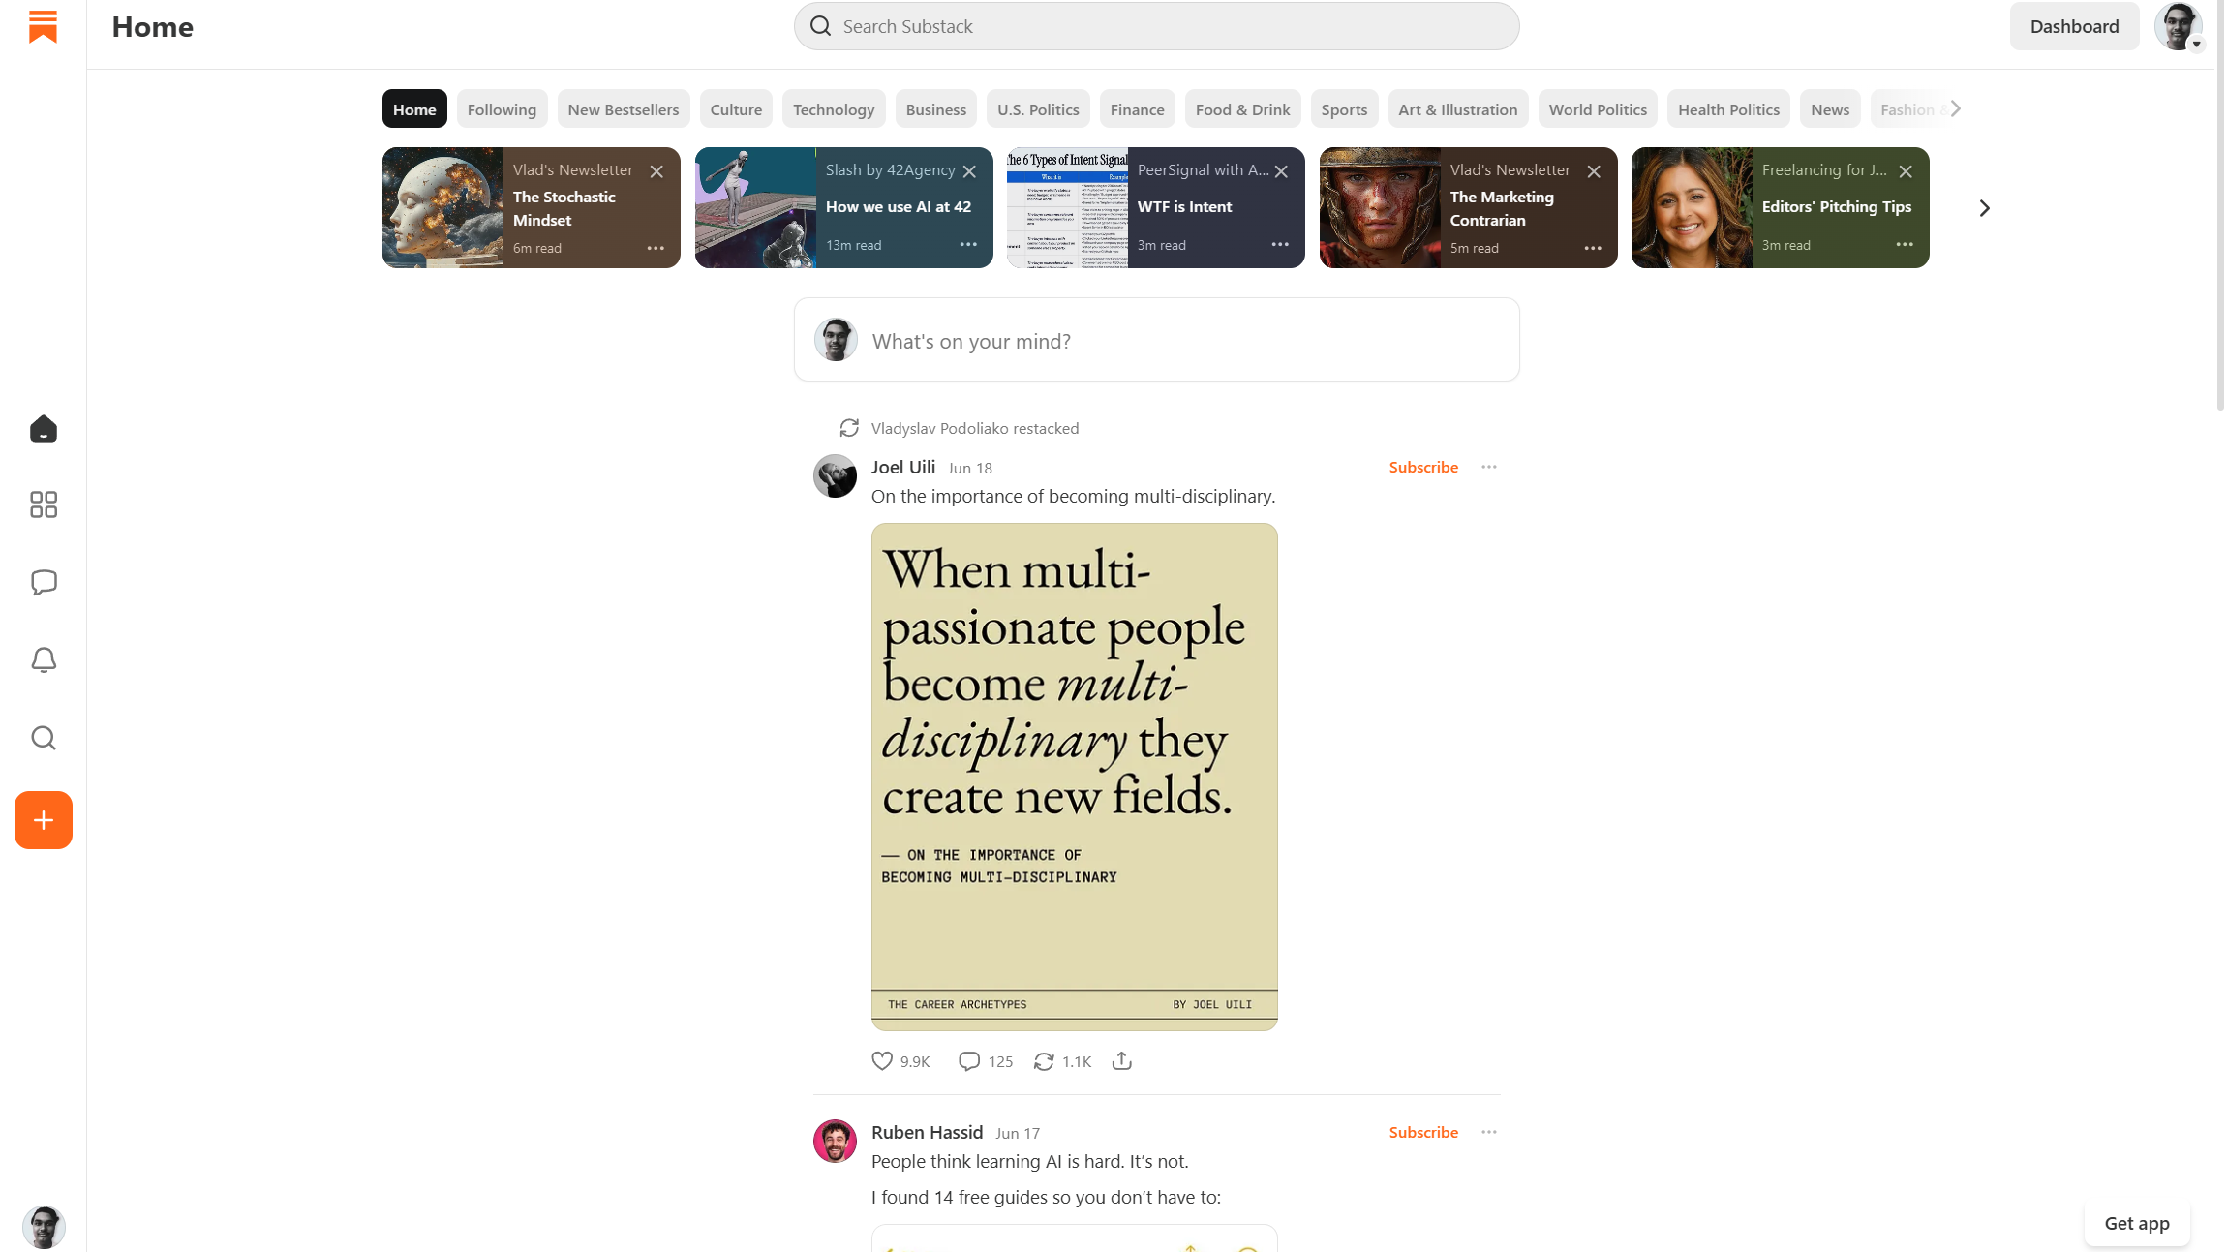Open the profile avatar at sidebar bottom
This screenshot has height=1252, width=2227.
(44, 1227)
